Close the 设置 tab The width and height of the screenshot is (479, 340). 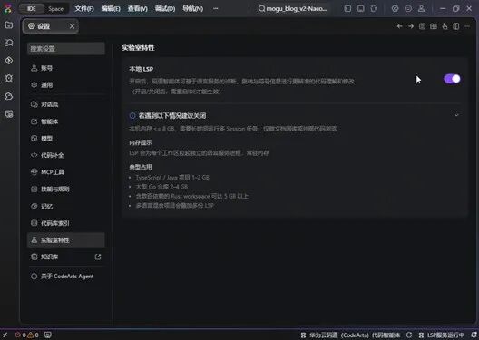tap(72, 26)
